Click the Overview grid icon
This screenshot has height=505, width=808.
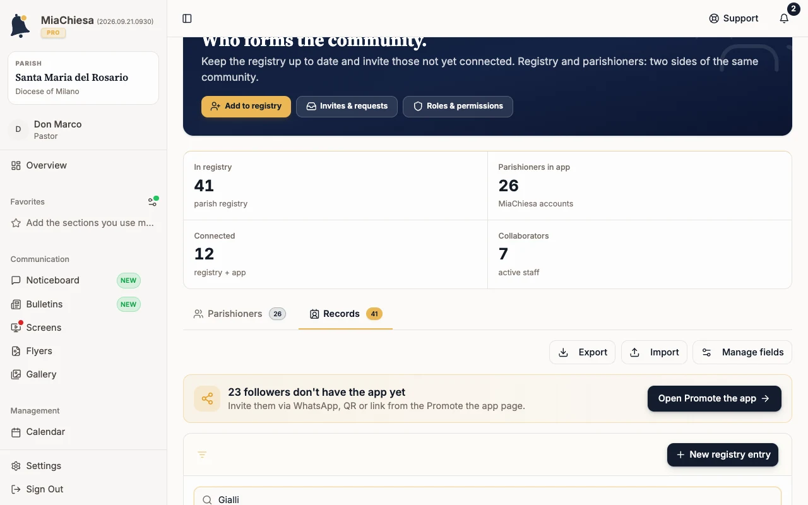[x=16, y=165]
